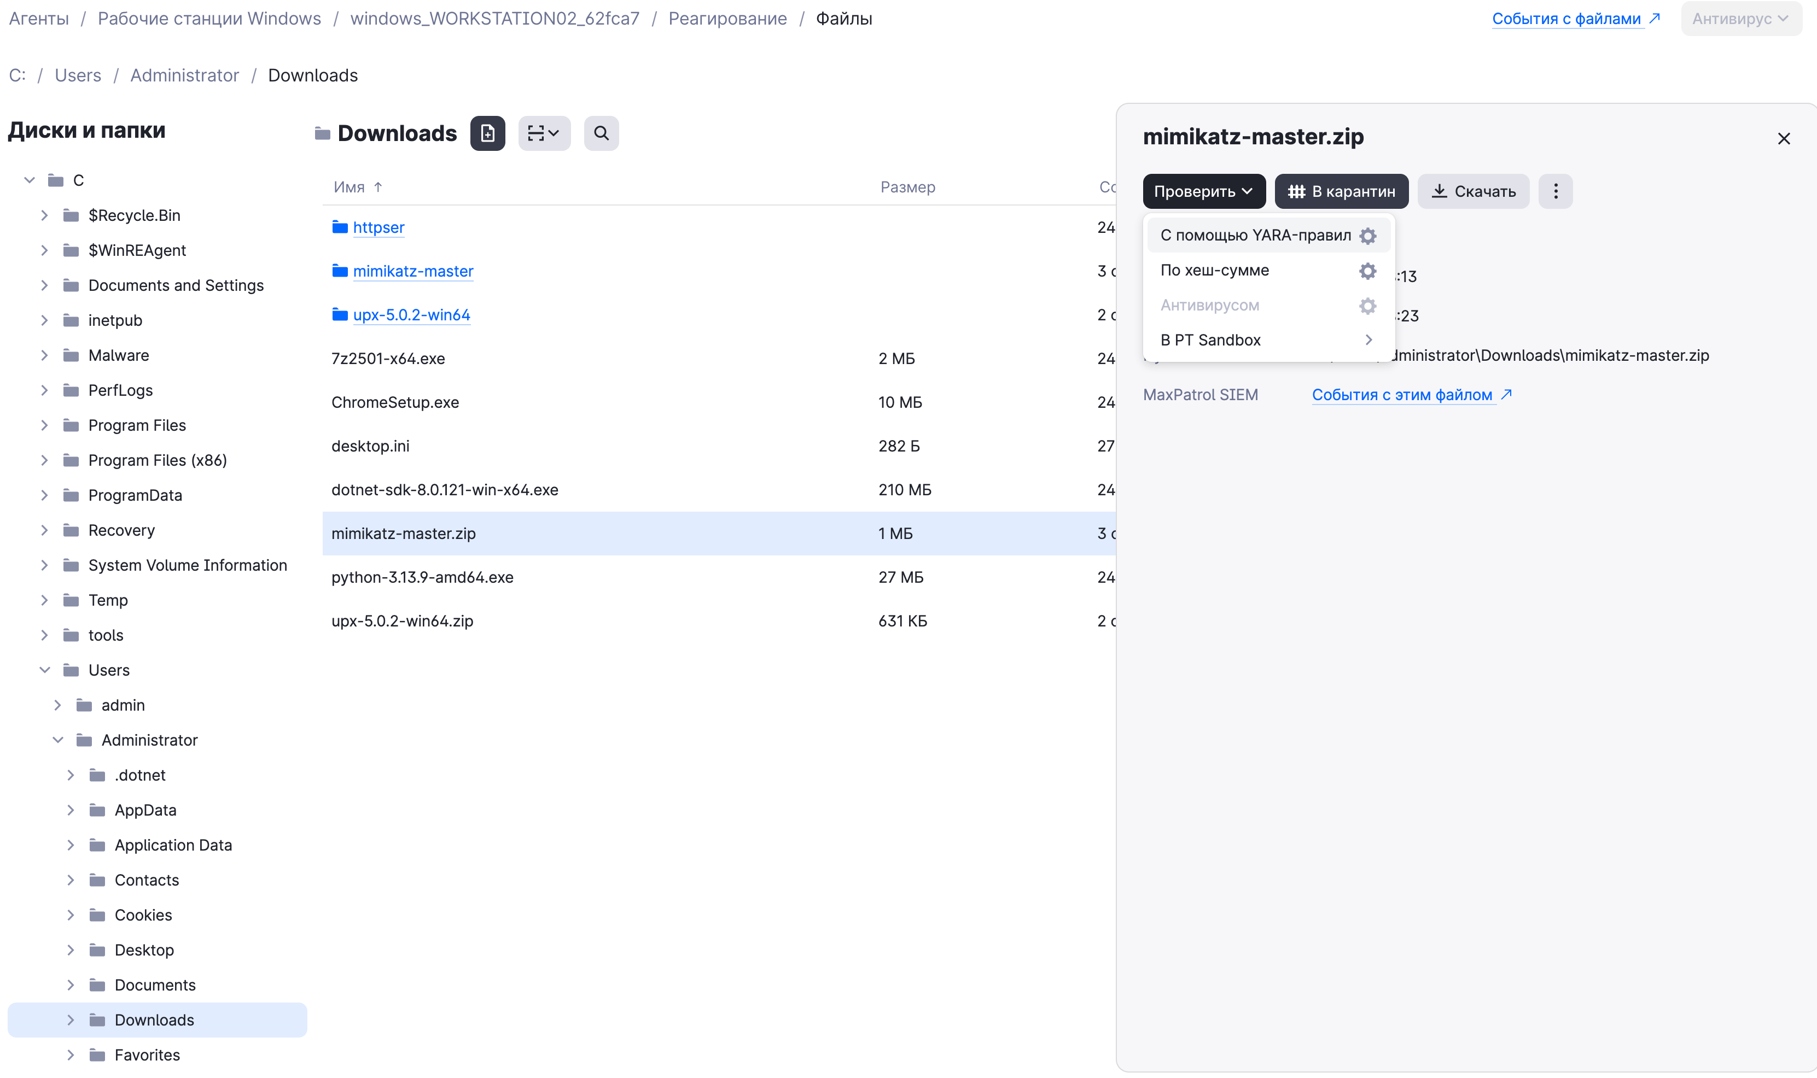Screen dimensions: 1817x1078
Task: Expand the Desktop folder node
Action: pos(71,950)
